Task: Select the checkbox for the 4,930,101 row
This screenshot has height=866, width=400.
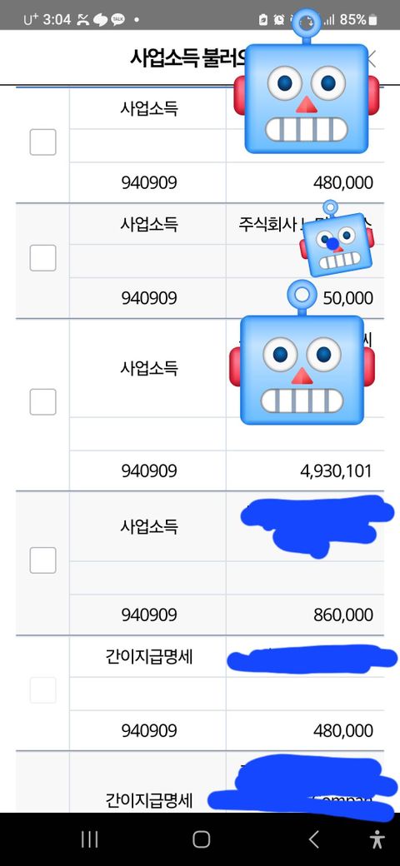Action: 43,401
